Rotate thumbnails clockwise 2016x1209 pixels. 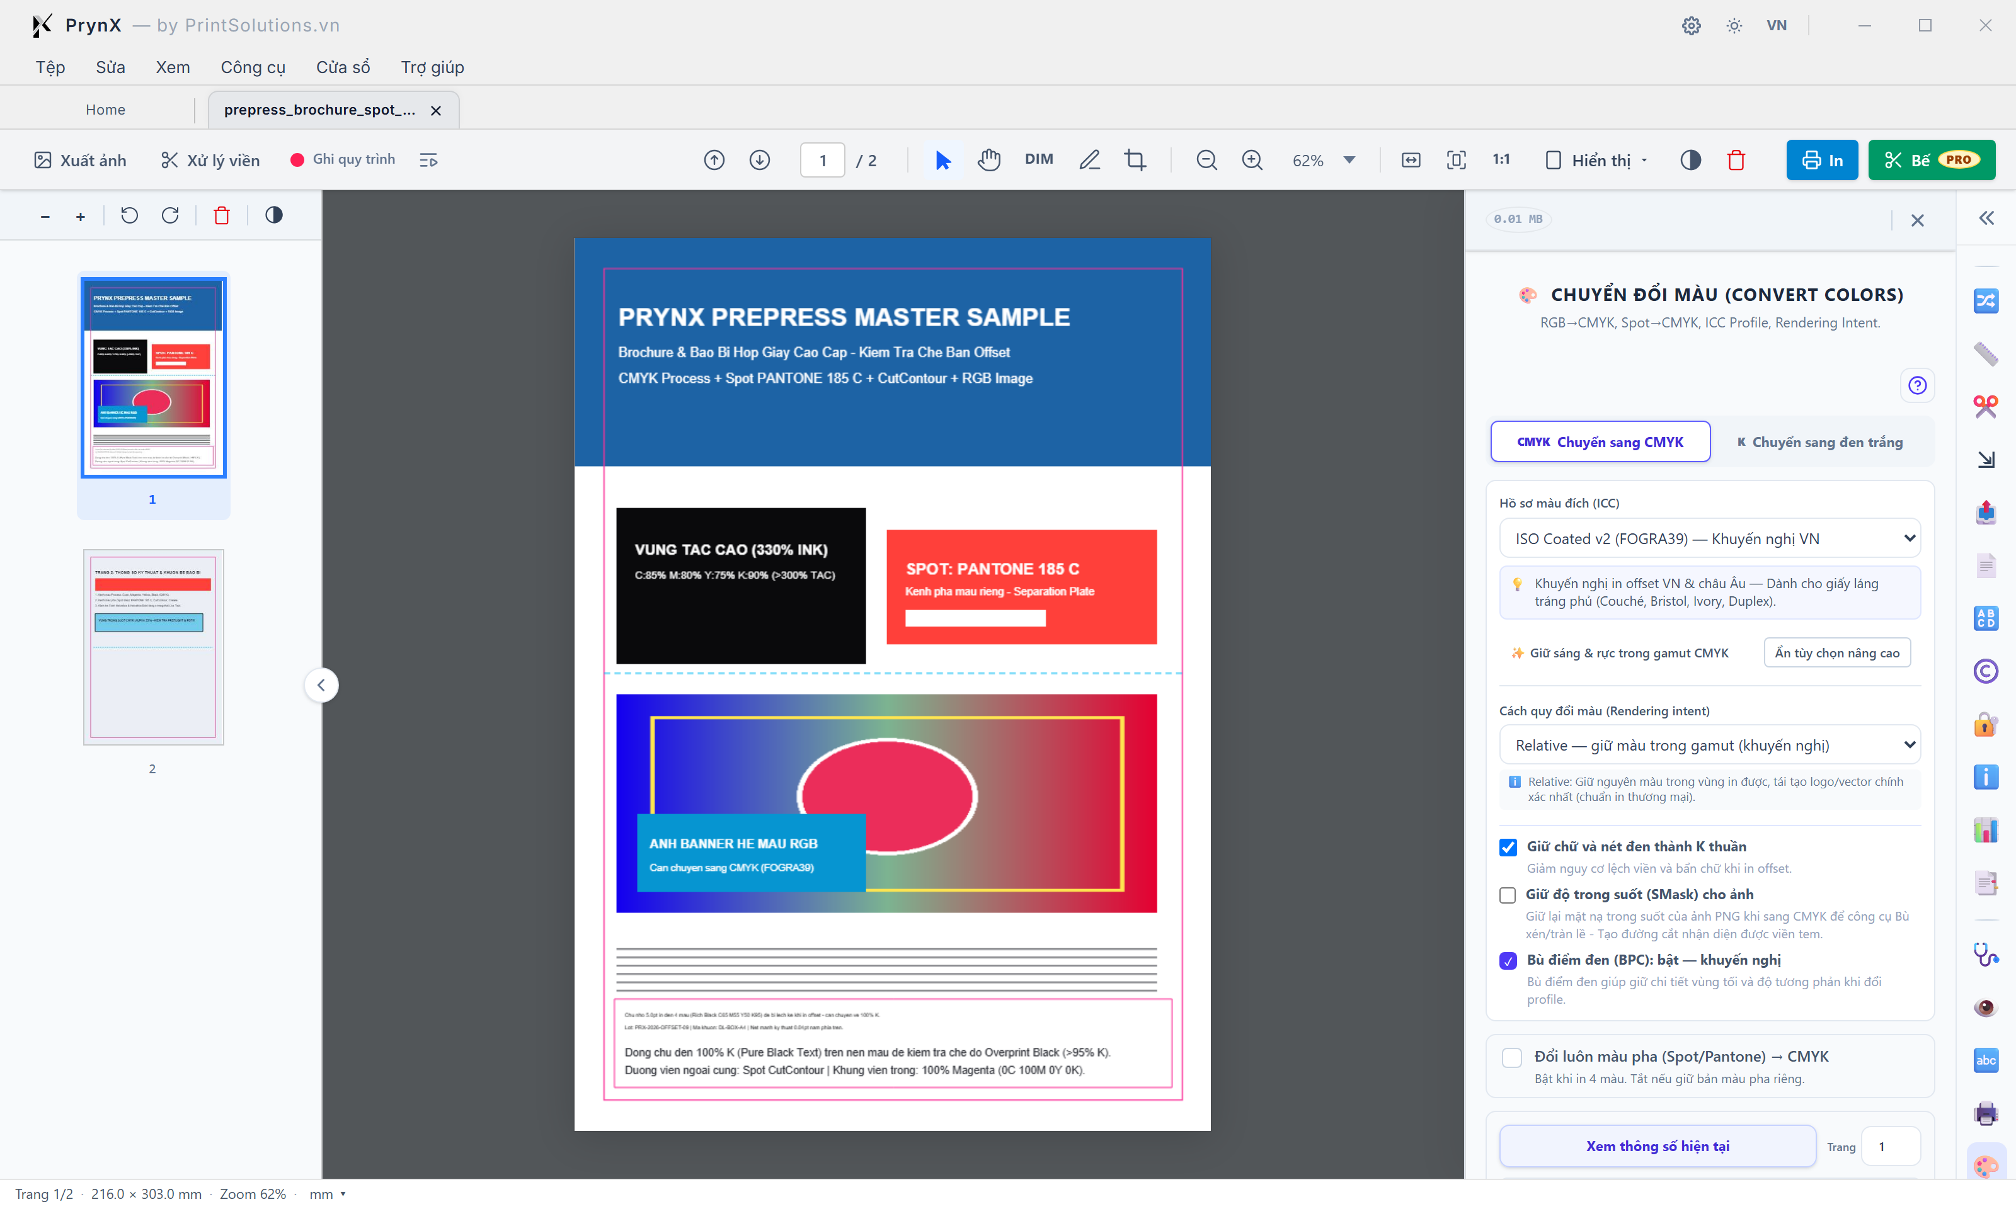(x=170, y=216)
